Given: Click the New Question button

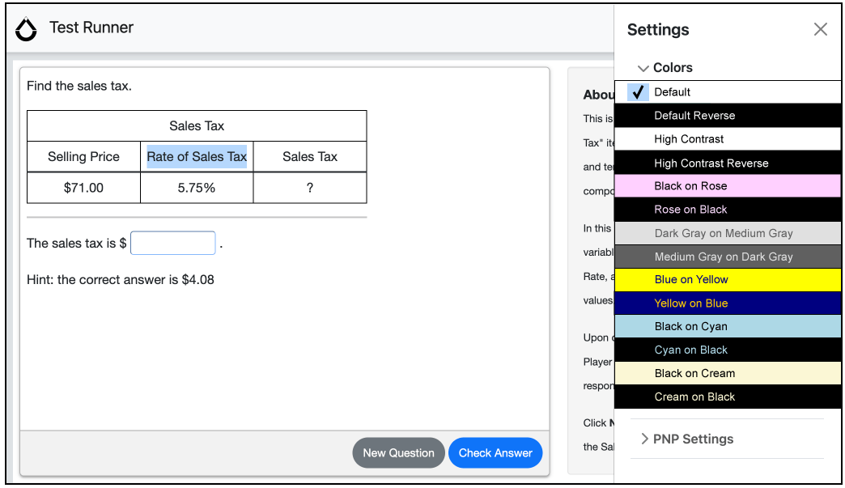Looking at the screenshot, I should (398, 453).
